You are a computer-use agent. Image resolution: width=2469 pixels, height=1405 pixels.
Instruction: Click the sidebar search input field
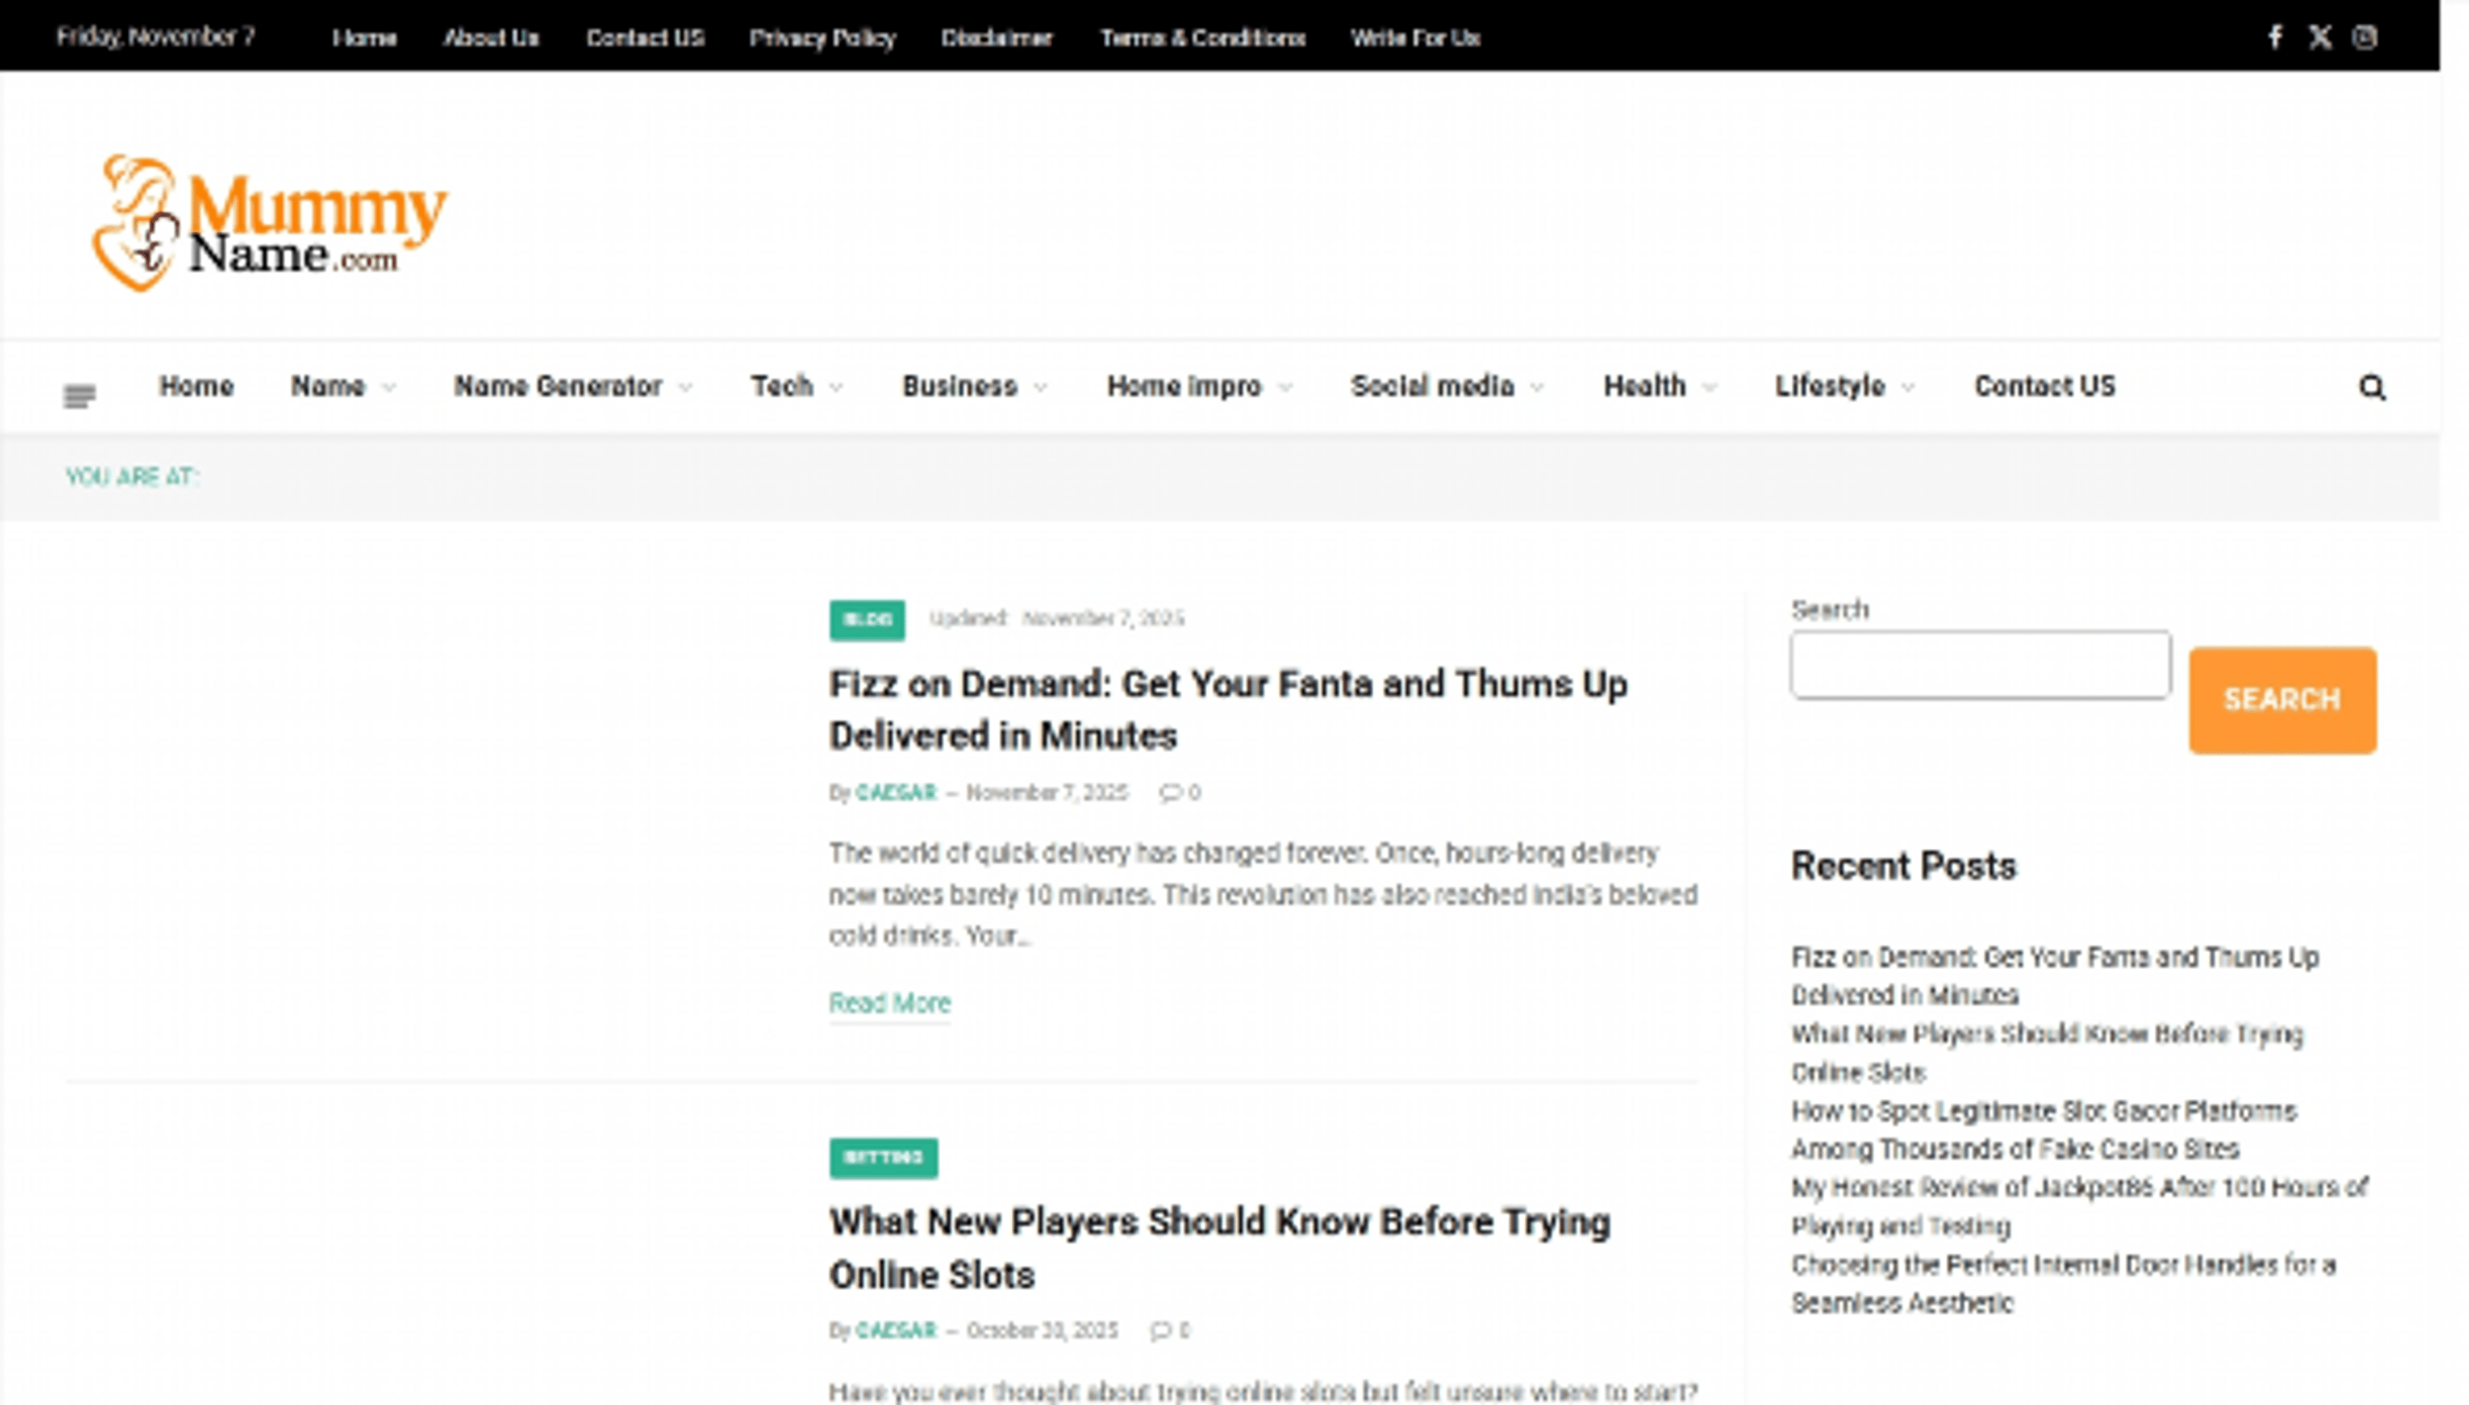[x=1980, y=665]
